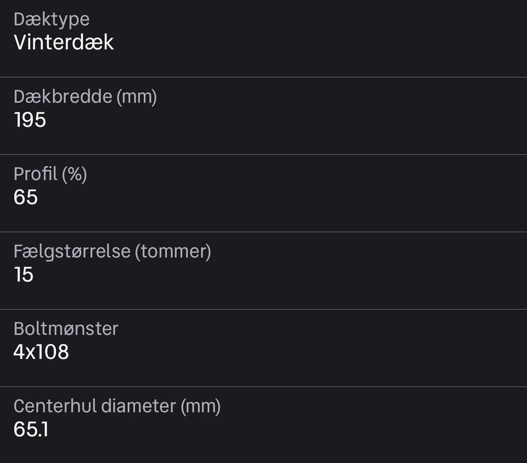This screenshot has width=527, height=463.
Task: Click the word Dækbredde in the label
Action: coord(62,97)
